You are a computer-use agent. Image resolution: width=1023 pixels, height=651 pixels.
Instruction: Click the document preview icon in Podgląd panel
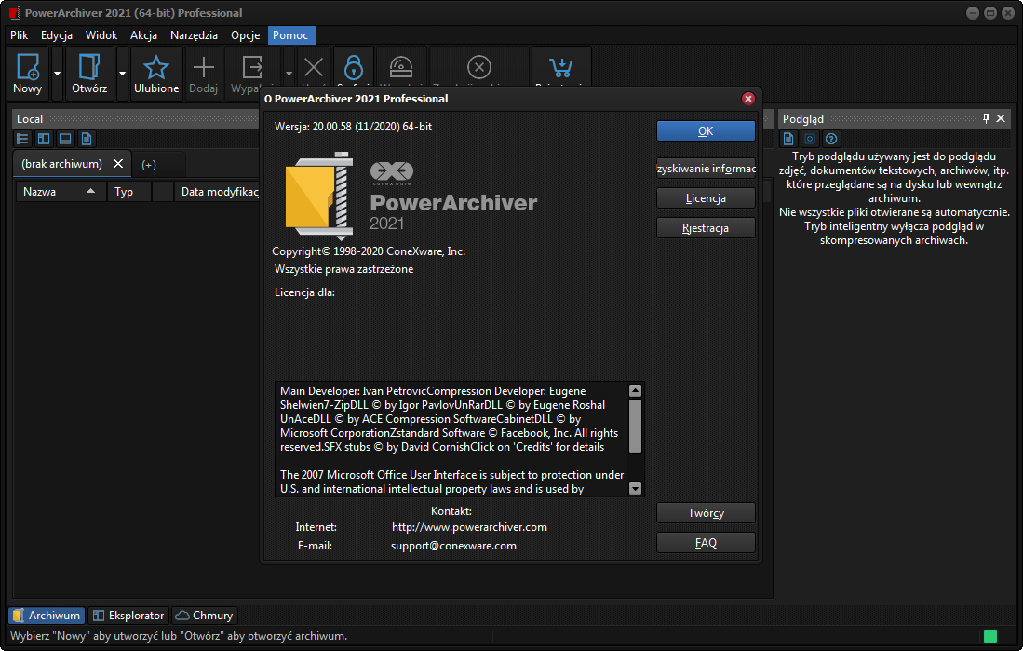[x=788, y=139]
